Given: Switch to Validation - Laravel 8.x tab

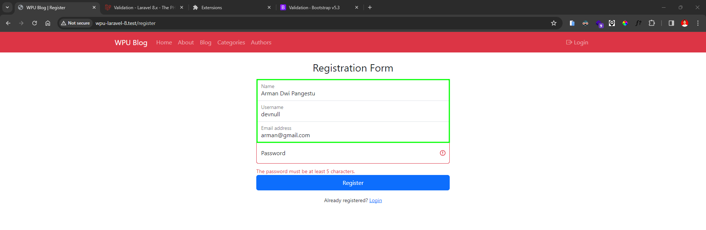Looking at the screenshot, I should click(144, 7).
